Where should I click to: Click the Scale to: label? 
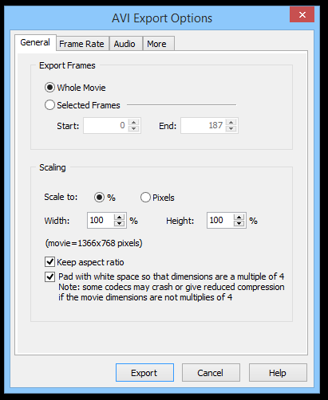pyautogui.click(x=61, y=197)
